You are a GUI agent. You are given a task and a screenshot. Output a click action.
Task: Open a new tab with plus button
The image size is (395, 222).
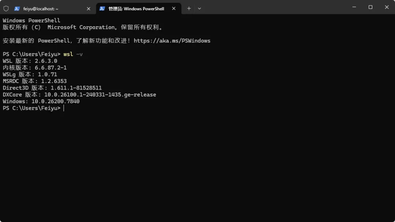(x=189, y=8)
